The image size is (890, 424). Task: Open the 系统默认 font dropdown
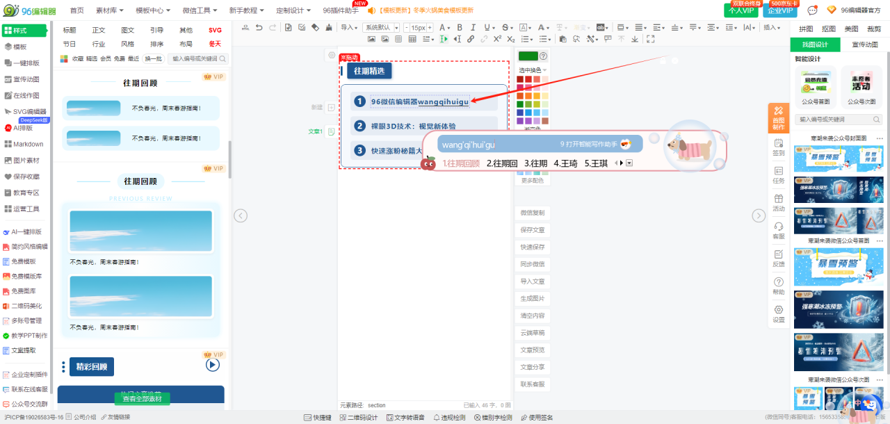[380, 28]
